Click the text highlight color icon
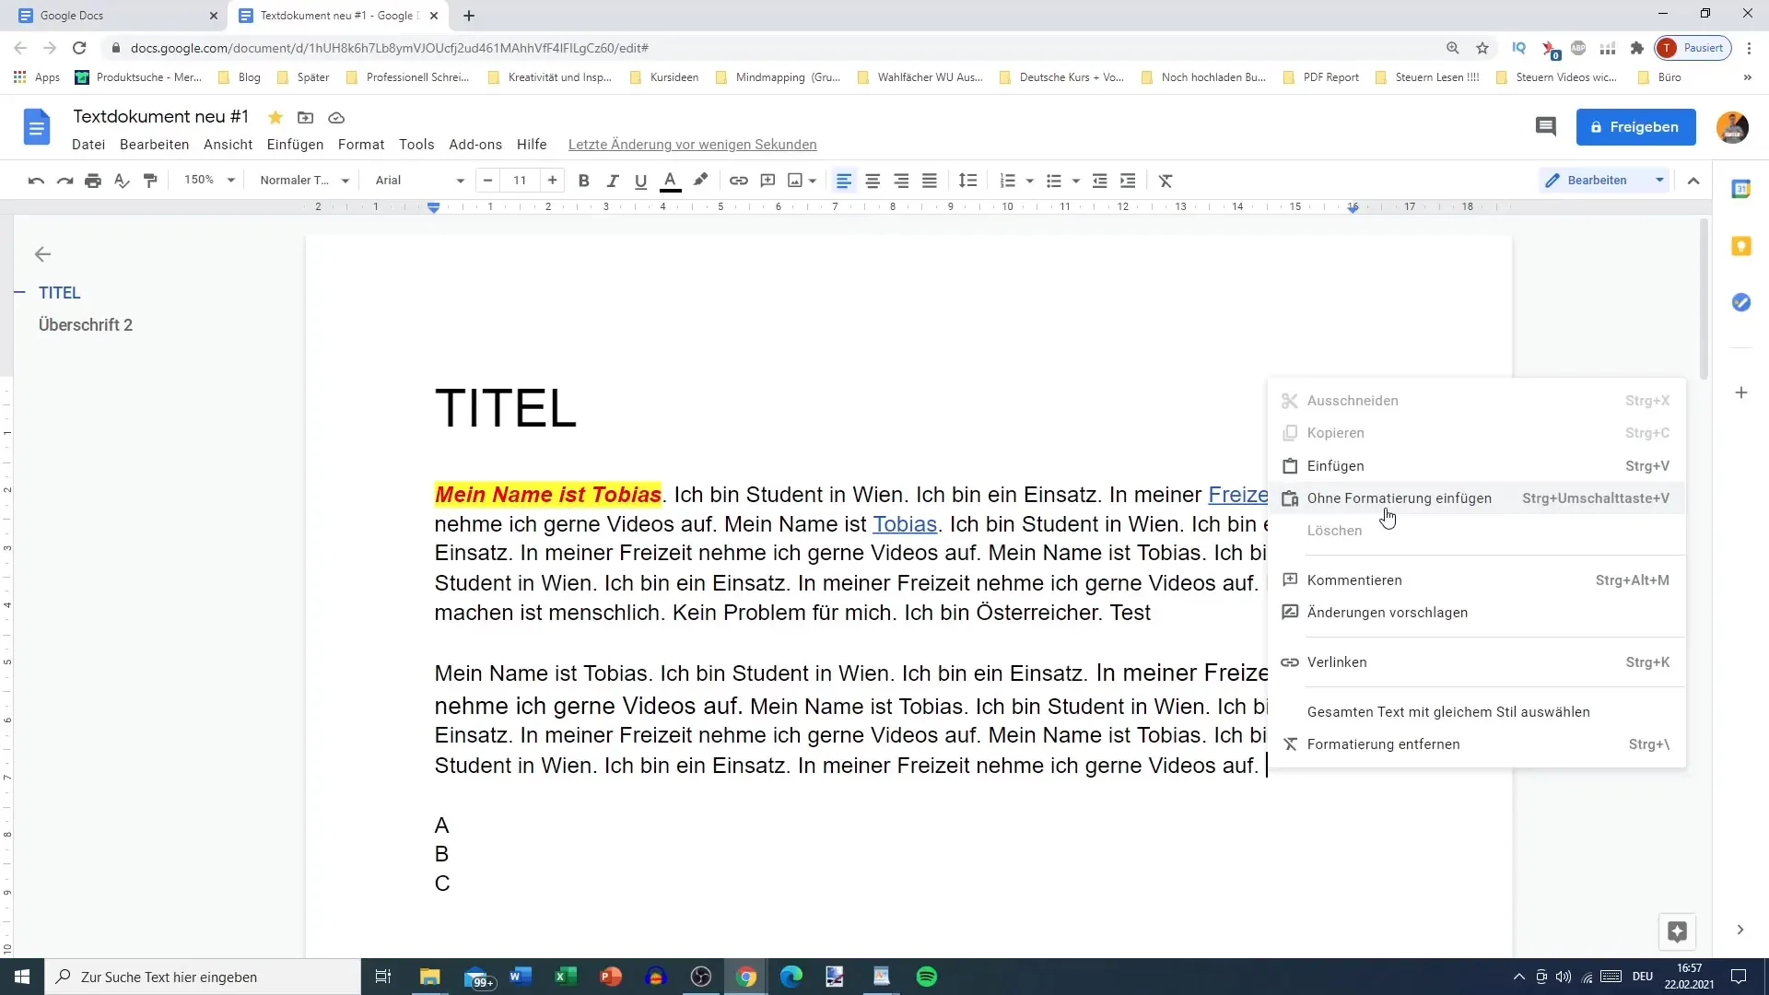The height and width of the screenshot is (995, 1769). coord(701,181)
